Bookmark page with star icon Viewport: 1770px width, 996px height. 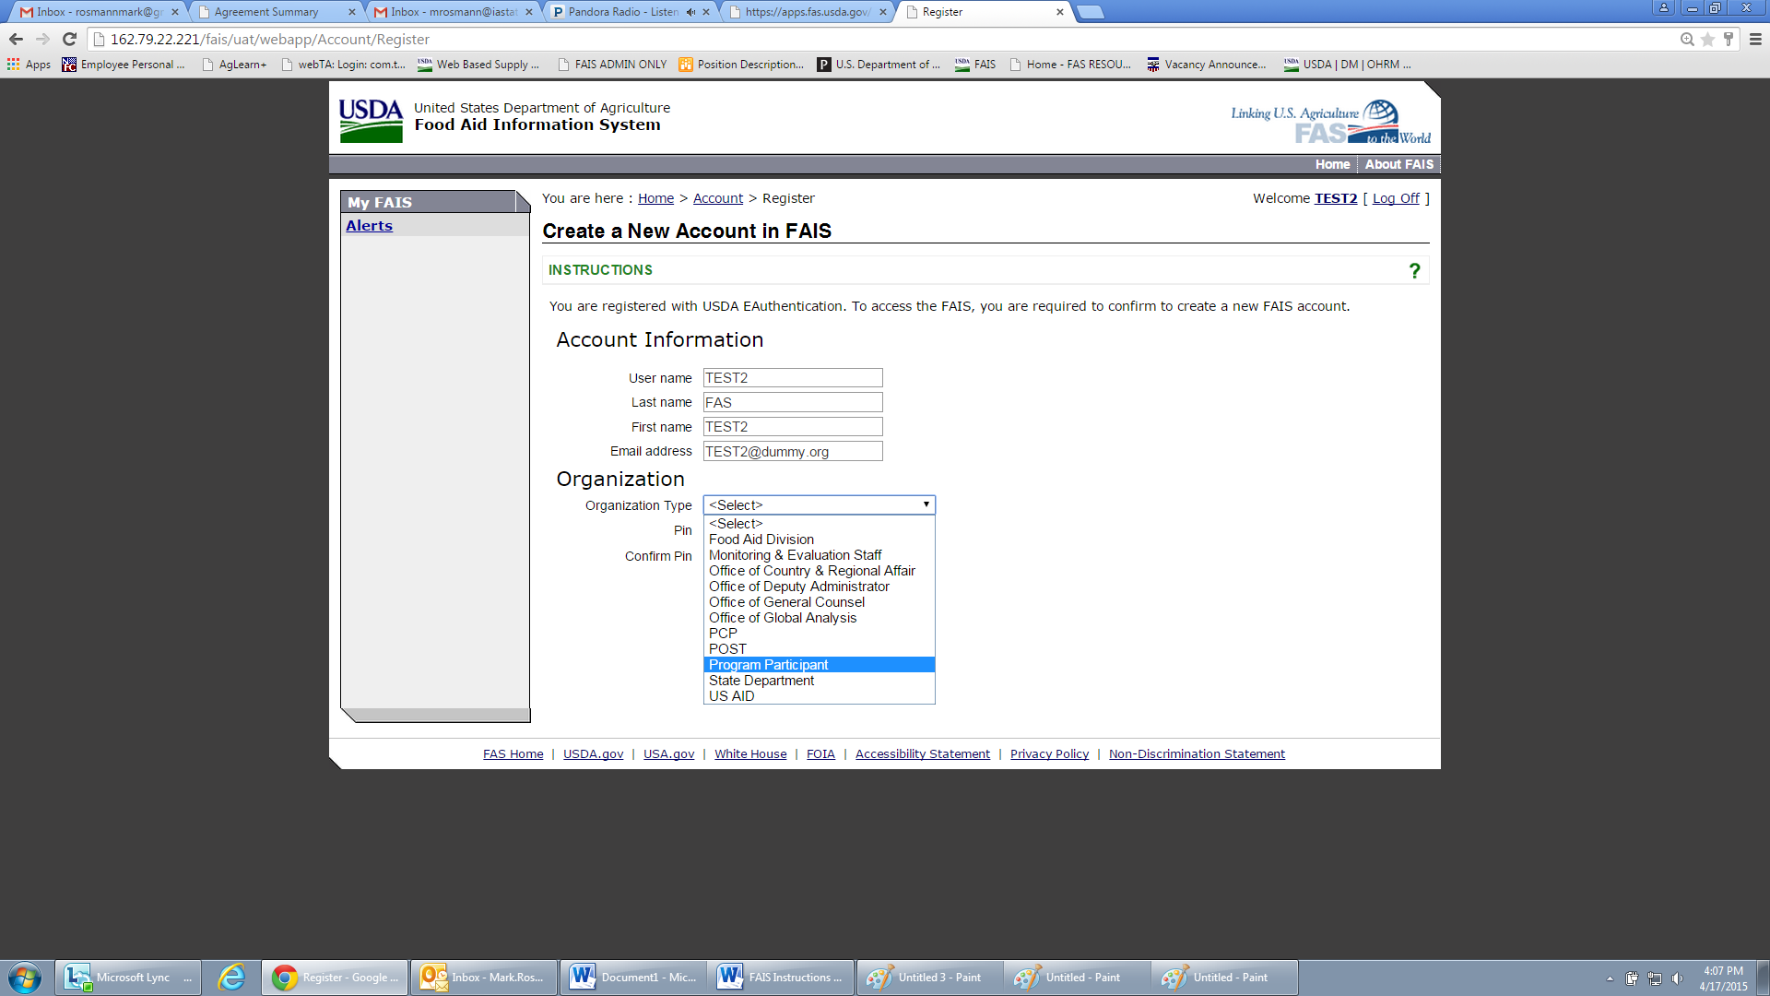pos(1707,39)
